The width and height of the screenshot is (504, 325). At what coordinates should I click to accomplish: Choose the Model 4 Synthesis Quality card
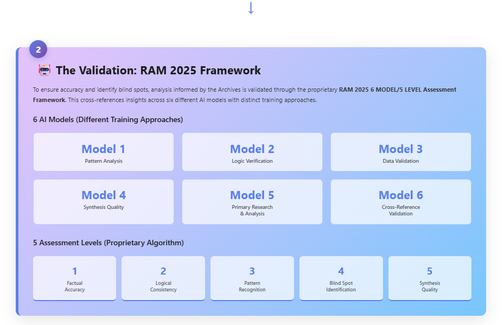tap(104, 201)
